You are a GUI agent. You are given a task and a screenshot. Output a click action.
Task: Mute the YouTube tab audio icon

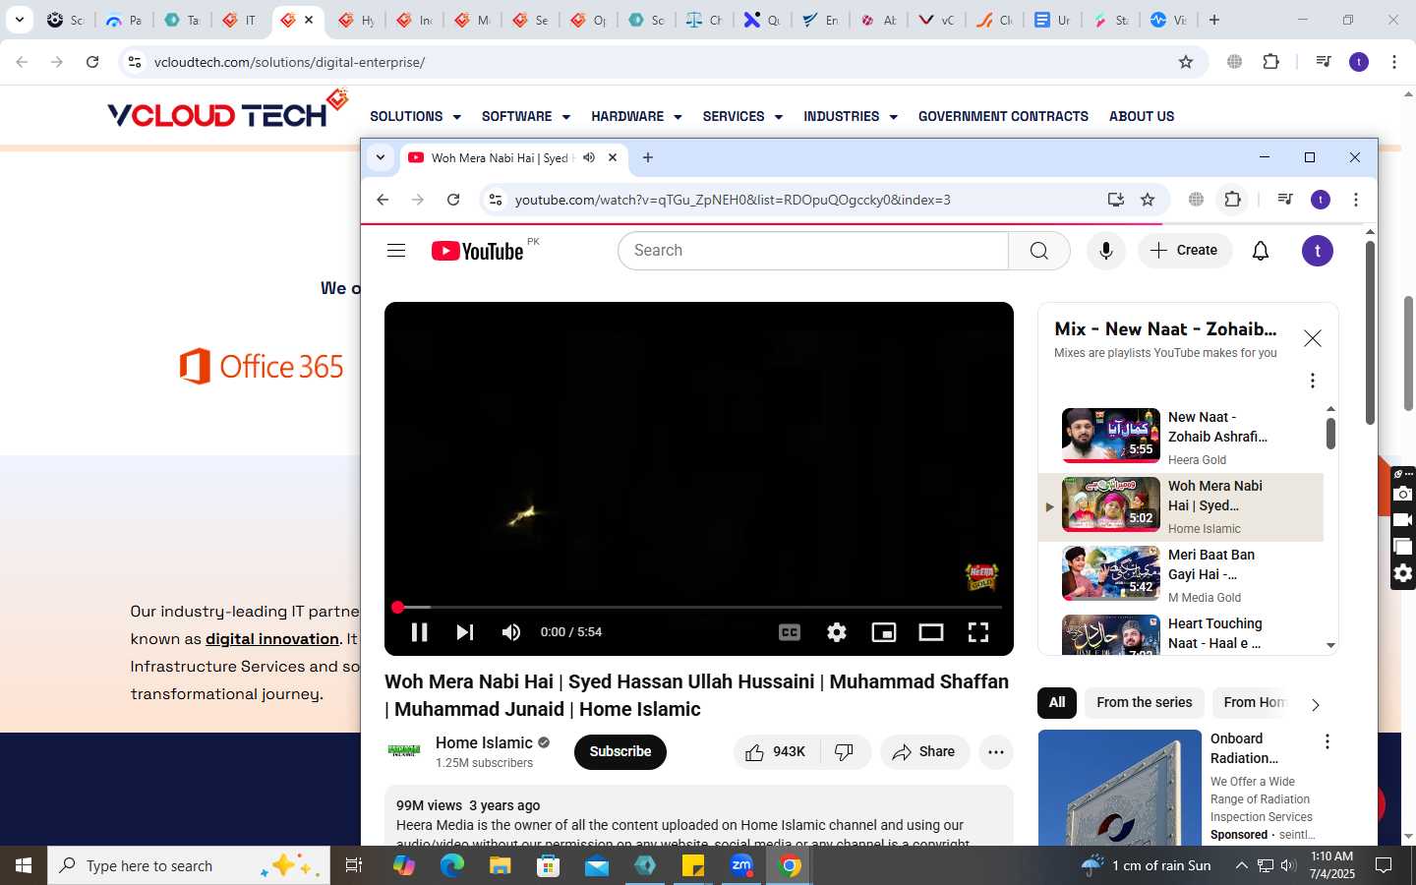point(589,157)
